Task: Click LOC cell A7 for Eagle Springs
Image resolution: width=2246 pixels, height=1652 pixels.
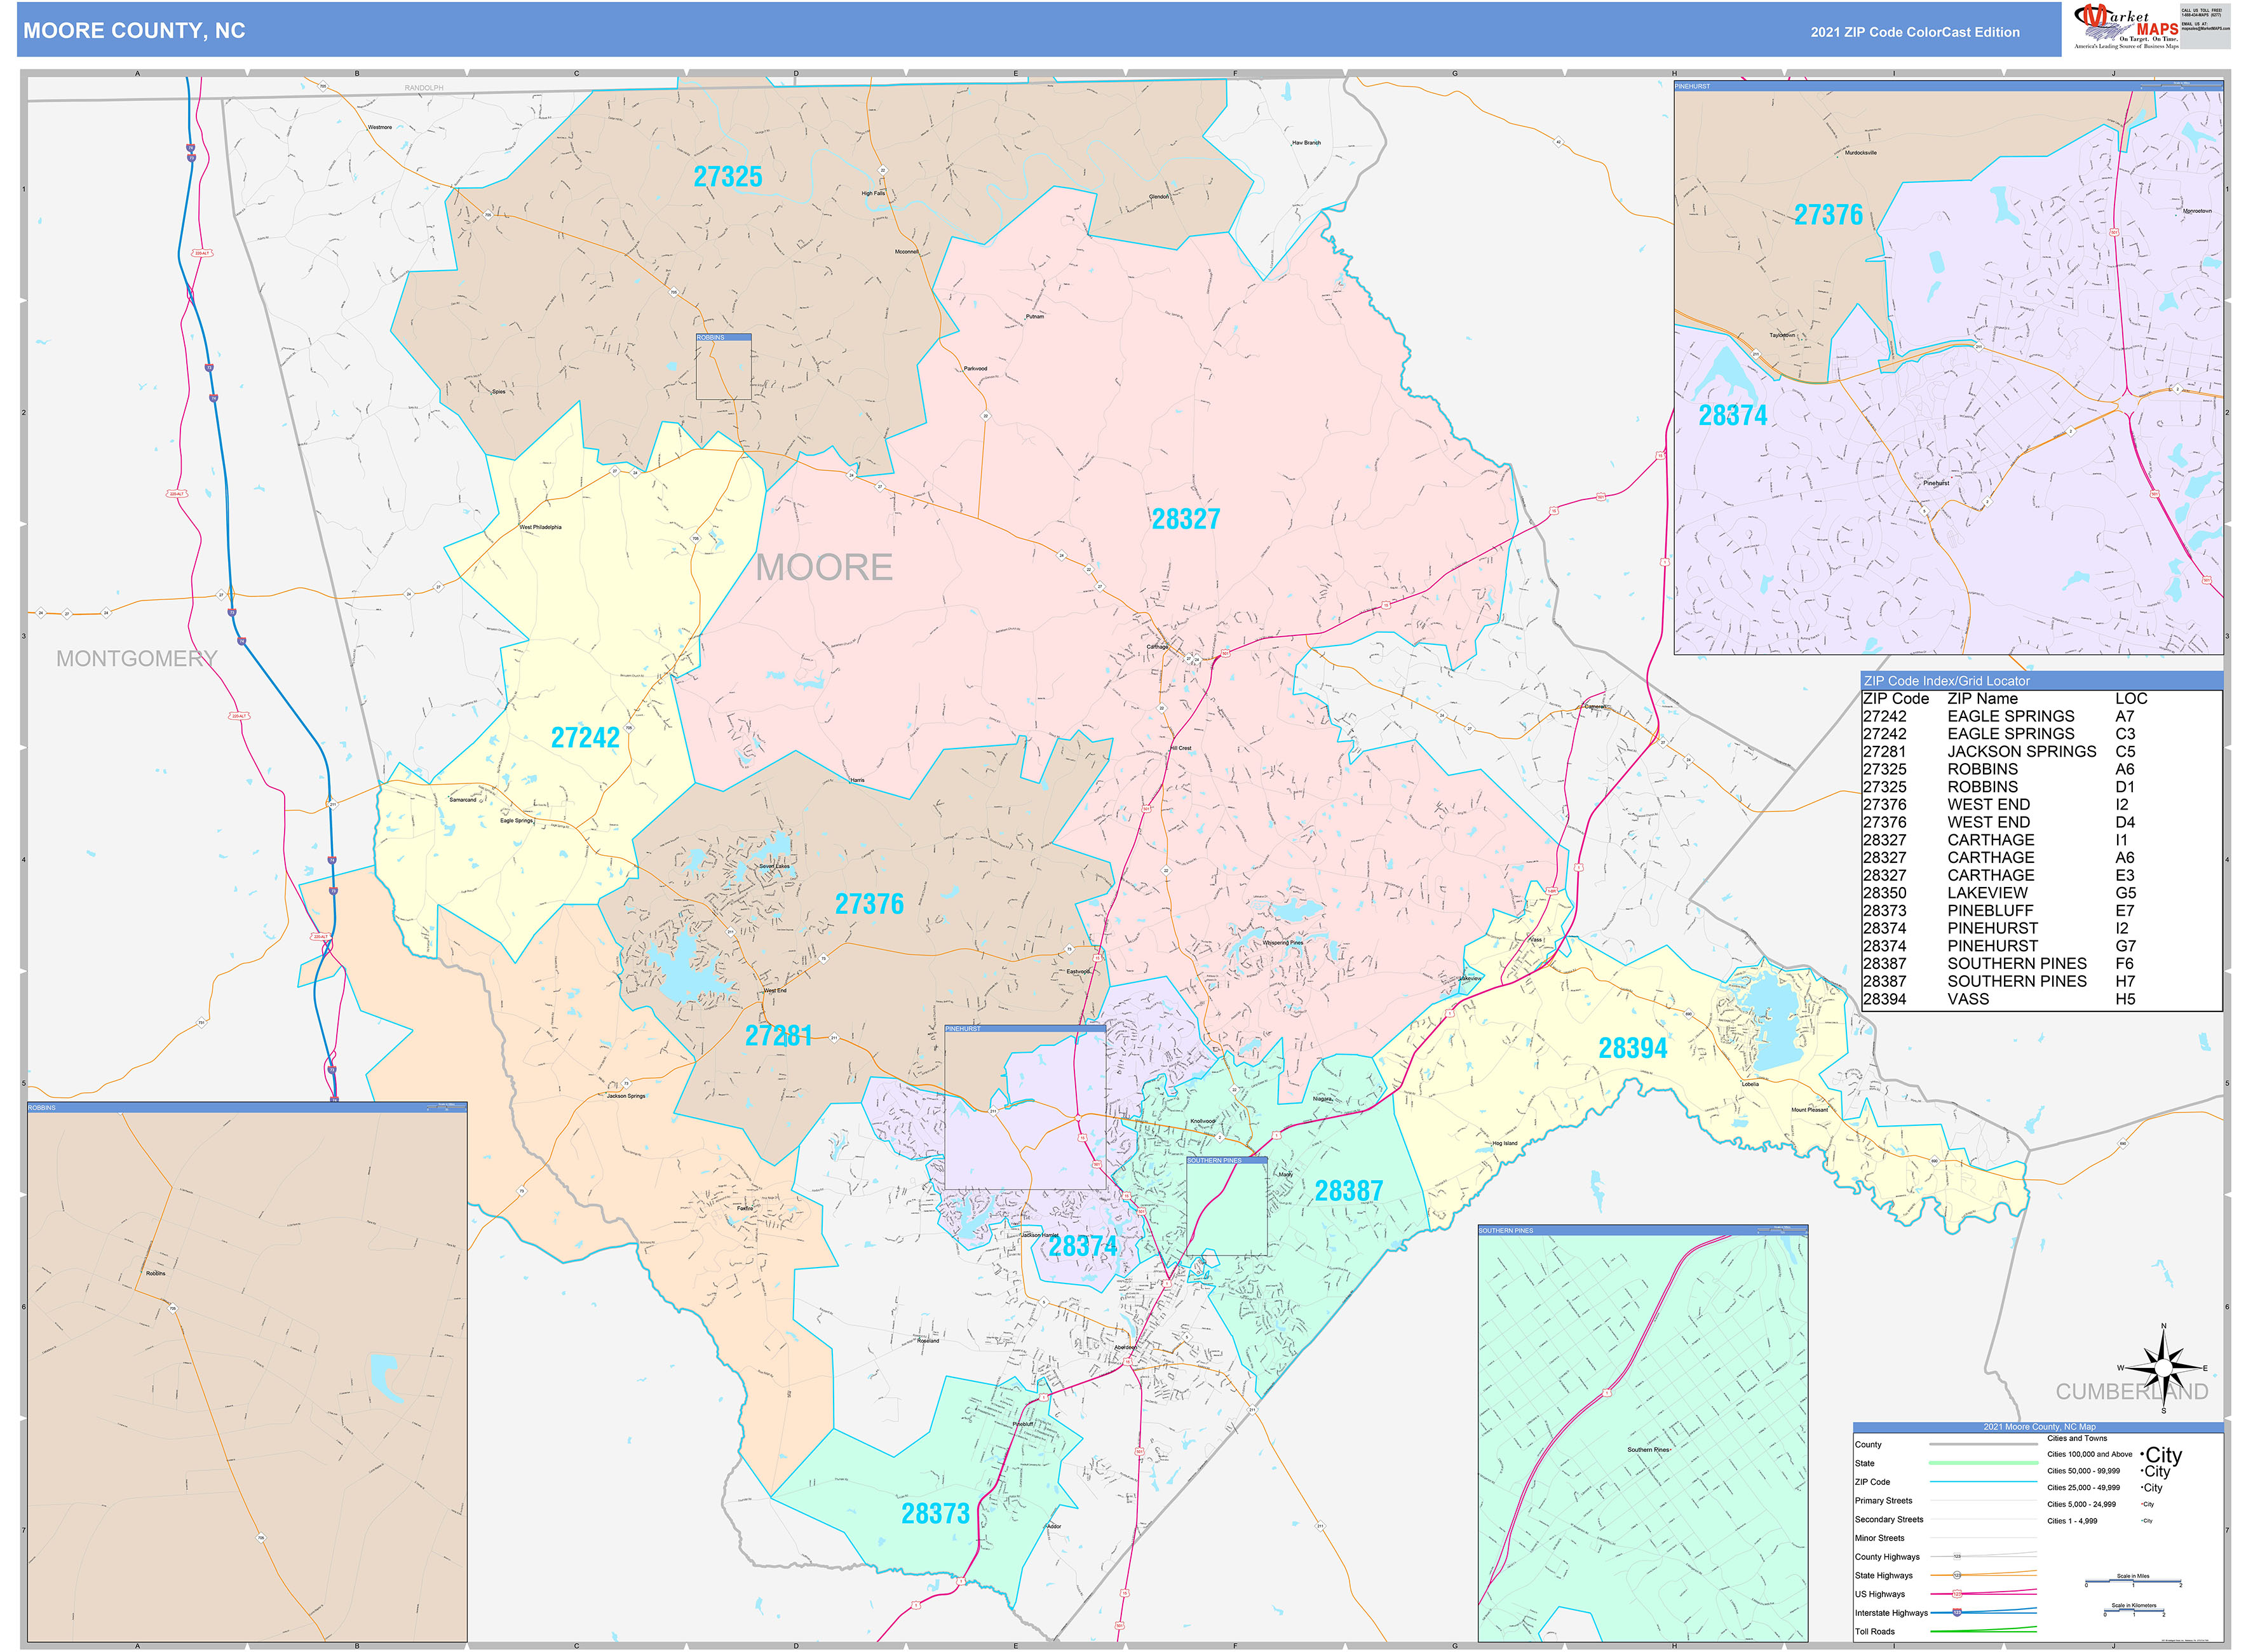Action: [x=2125, y=716]
